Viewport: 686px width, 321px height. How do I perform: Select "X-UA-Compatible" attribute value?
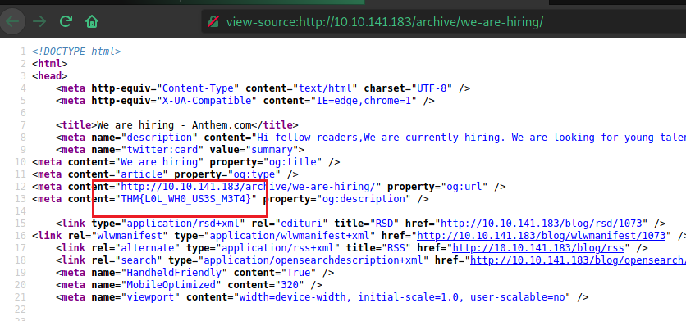207,101
